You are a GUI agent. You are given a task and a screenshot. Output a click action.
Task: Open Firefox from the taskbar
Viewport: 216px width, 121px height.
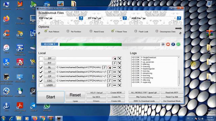click(35, 118)
